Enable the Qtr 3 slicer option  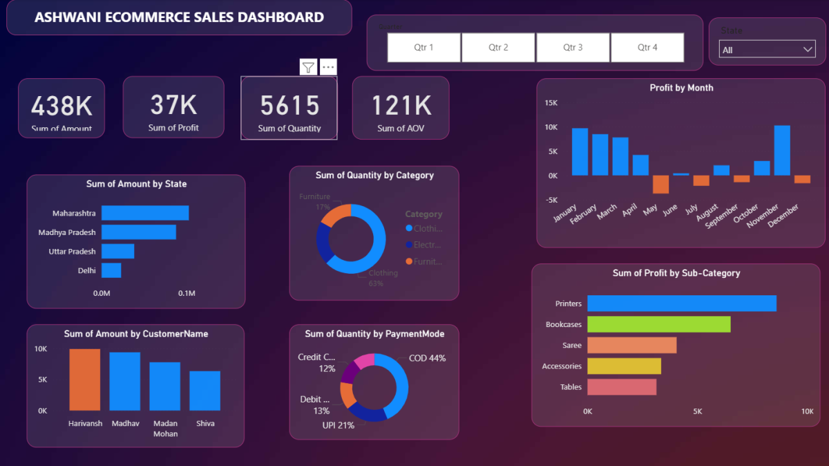[x=573, y=48]
